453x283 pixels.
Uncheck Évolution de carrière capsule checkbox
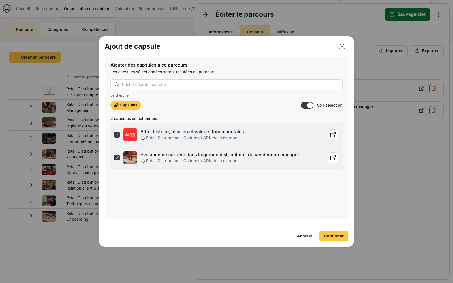coord(117,158)
